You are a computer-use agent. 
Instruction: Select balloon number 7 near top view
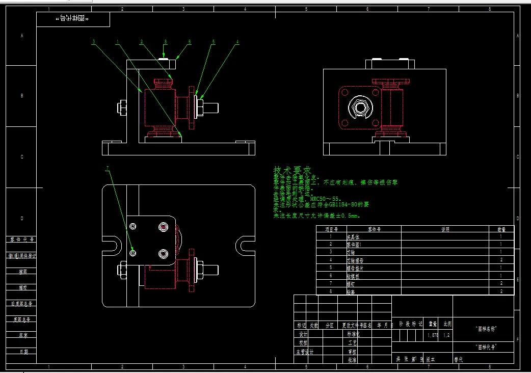coord(108,168)
